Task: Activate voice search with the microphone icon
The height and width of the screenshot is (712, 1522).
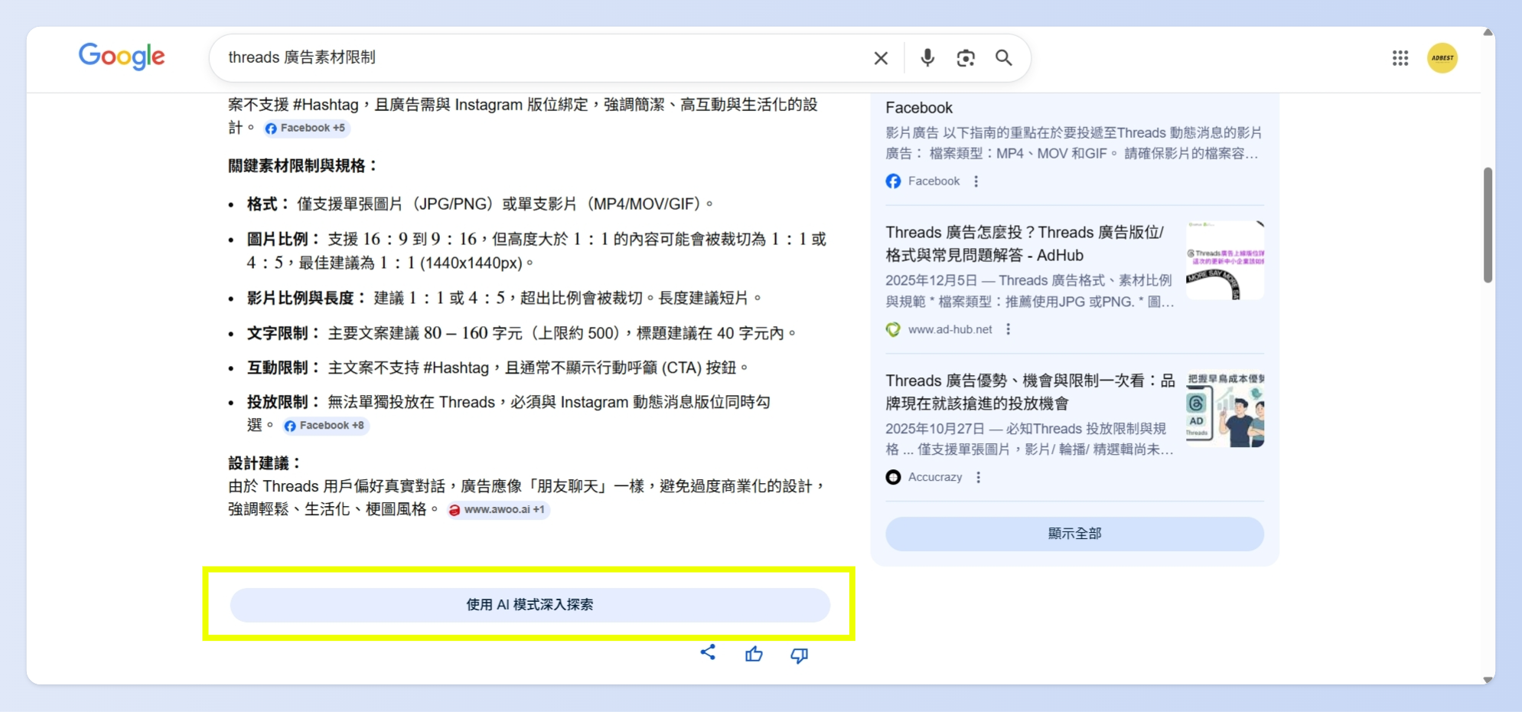Action: point(927,57)
